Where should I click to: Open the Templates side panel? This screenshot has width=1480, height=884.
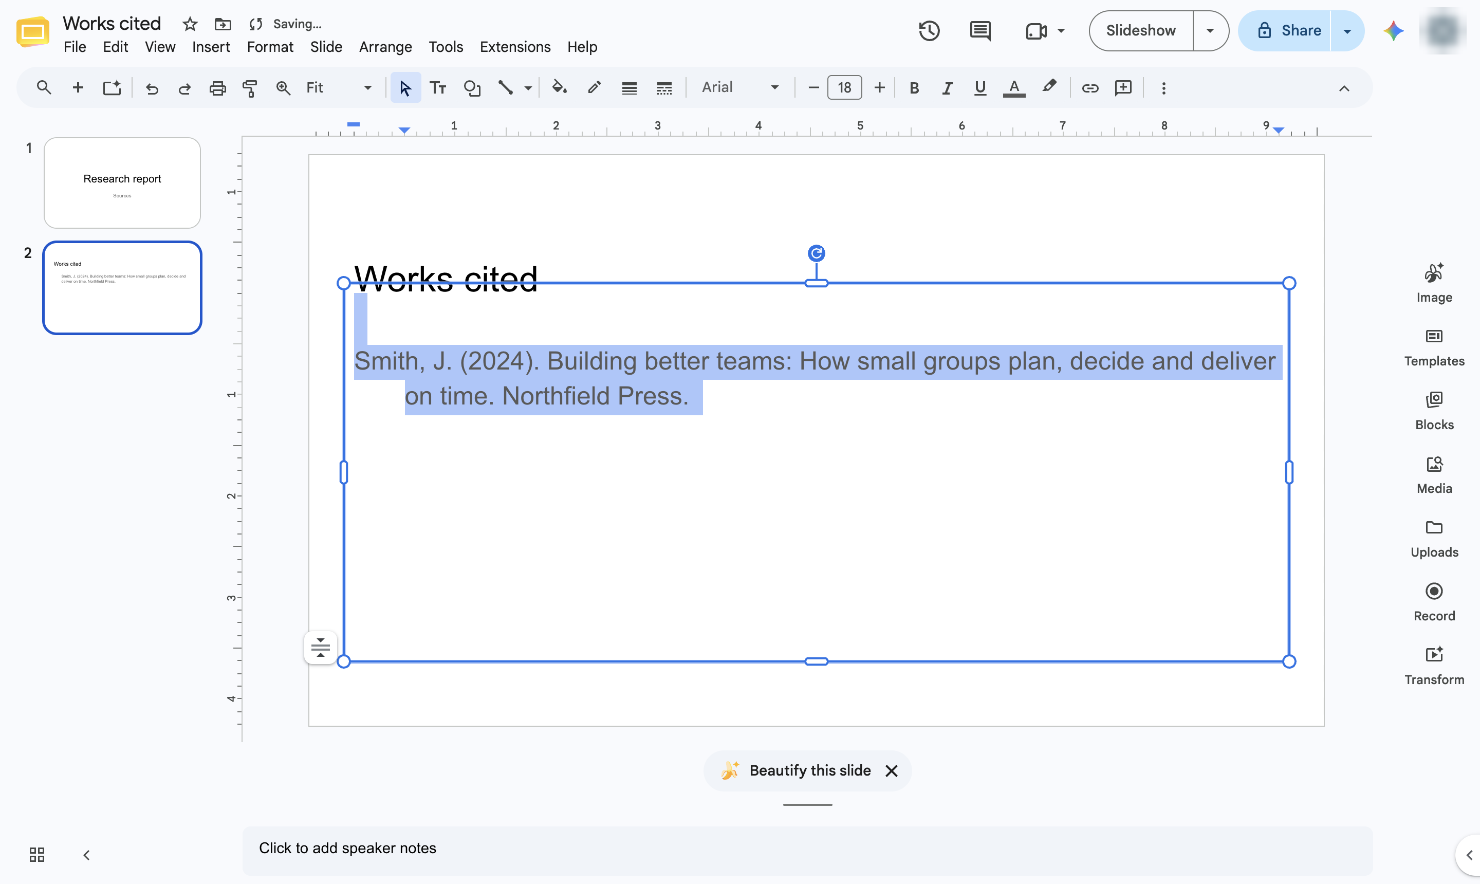pyautogui.click(x=1434, y=347)
